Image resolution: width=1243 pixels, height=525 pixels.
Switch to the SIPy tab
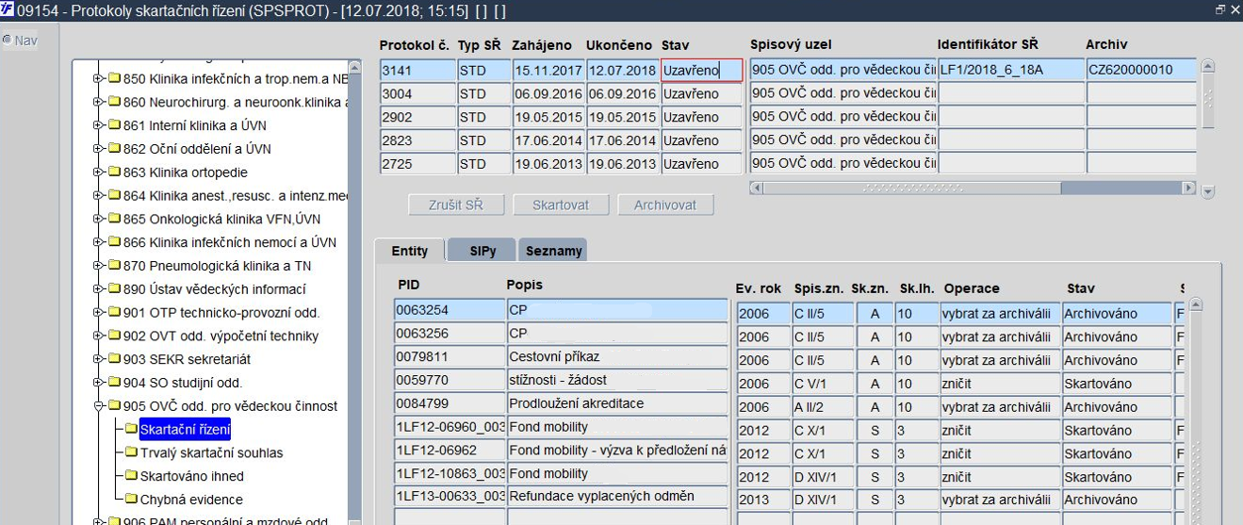coord(480,251)
